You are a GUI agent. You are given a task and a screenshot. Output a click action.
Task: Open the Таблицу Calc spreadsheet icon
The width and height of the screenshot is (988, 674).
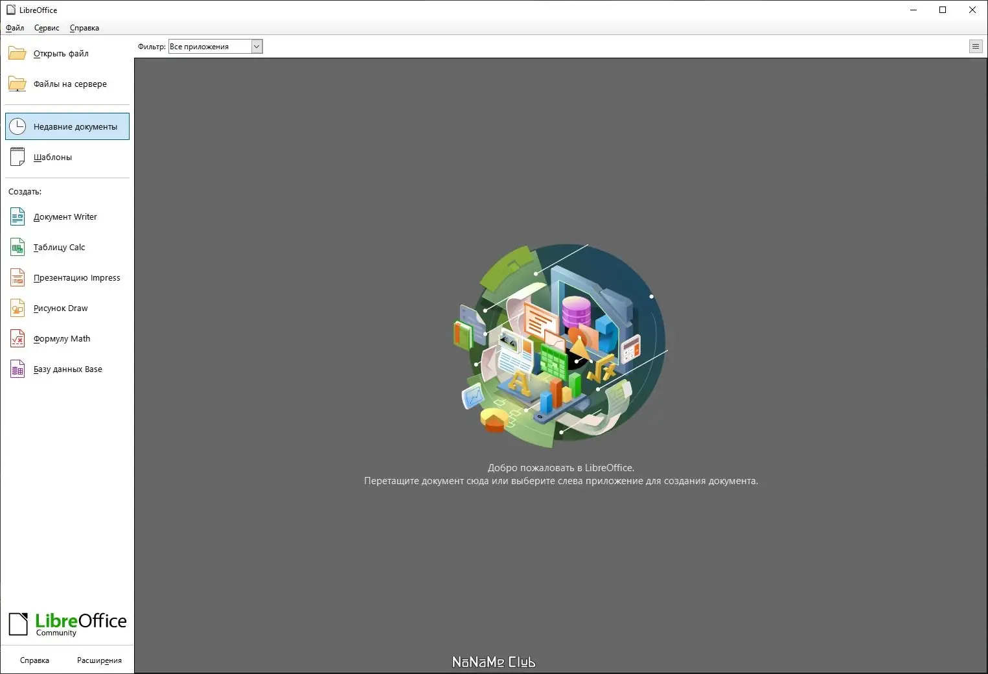17,247
